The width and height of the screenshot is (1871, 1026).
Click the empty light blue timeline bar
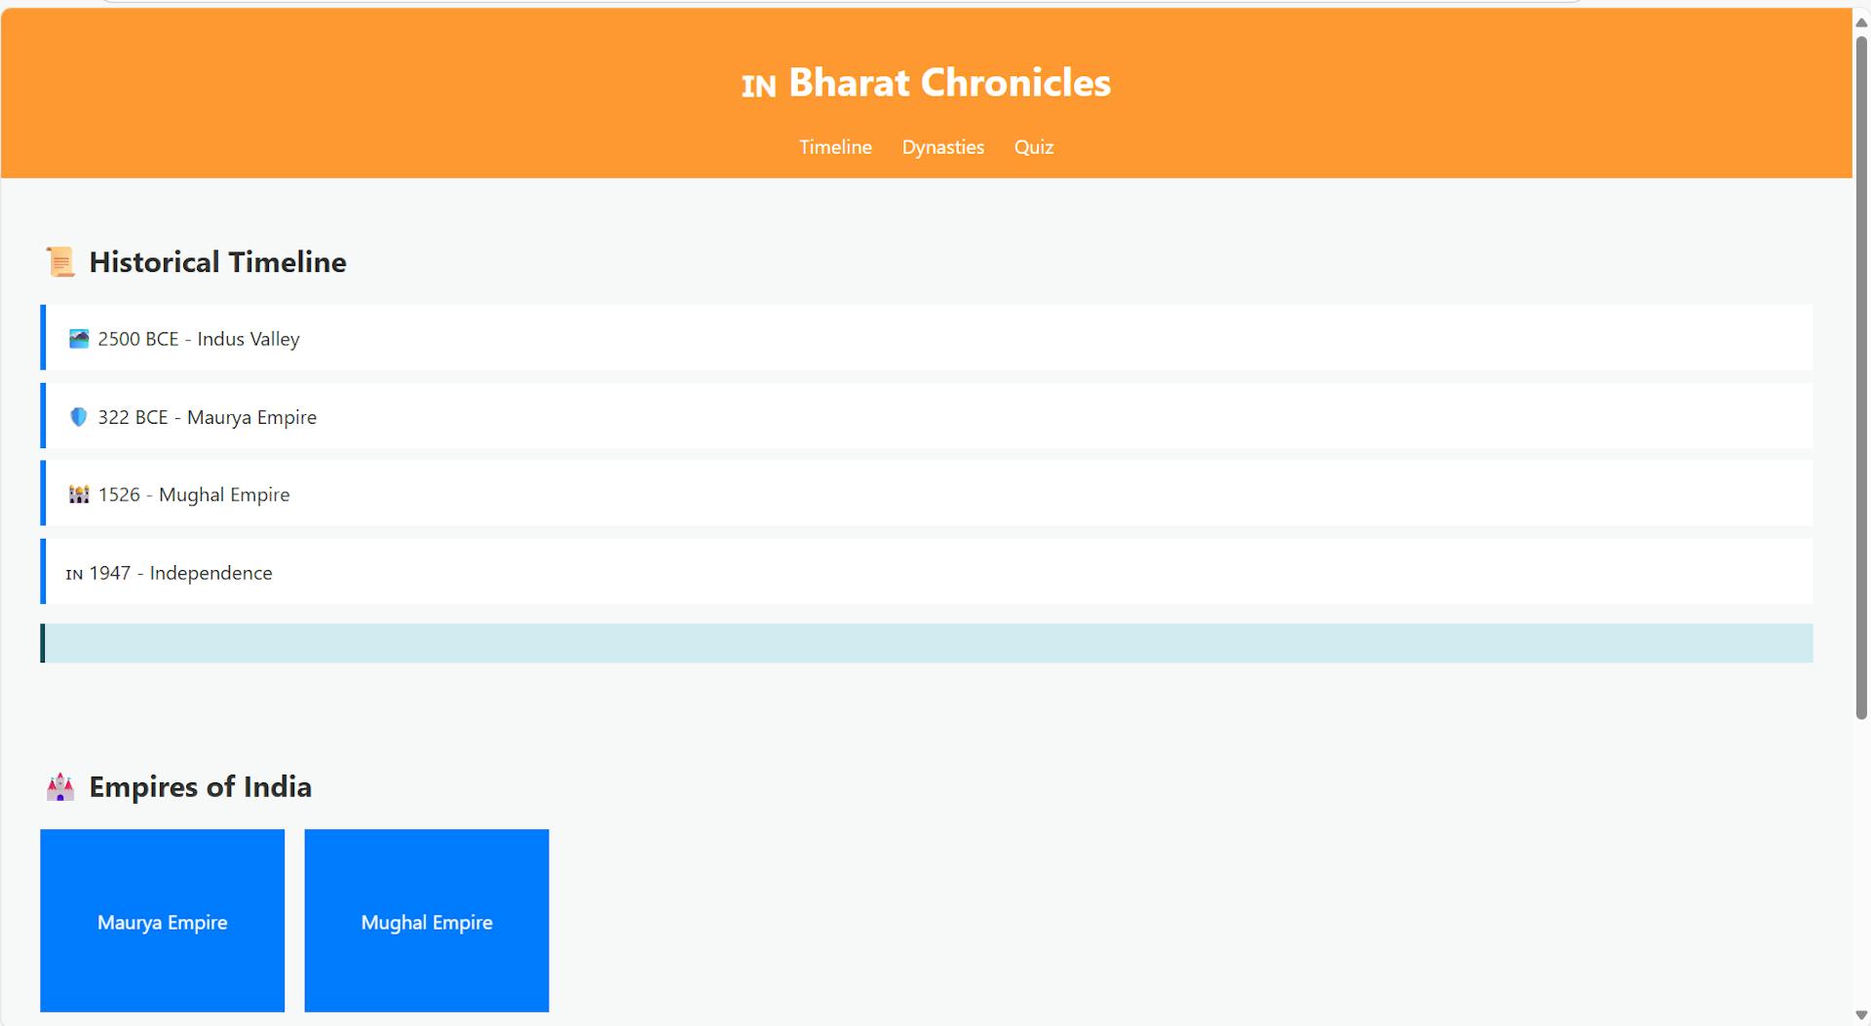point(927,643)
